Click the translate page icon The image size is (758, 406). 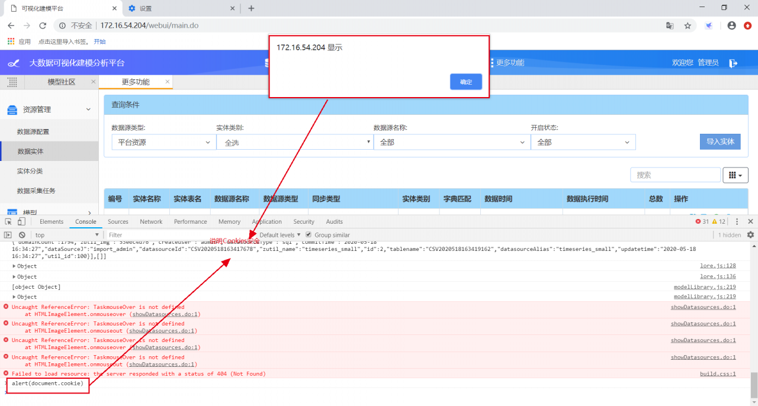tap(670, 25)
